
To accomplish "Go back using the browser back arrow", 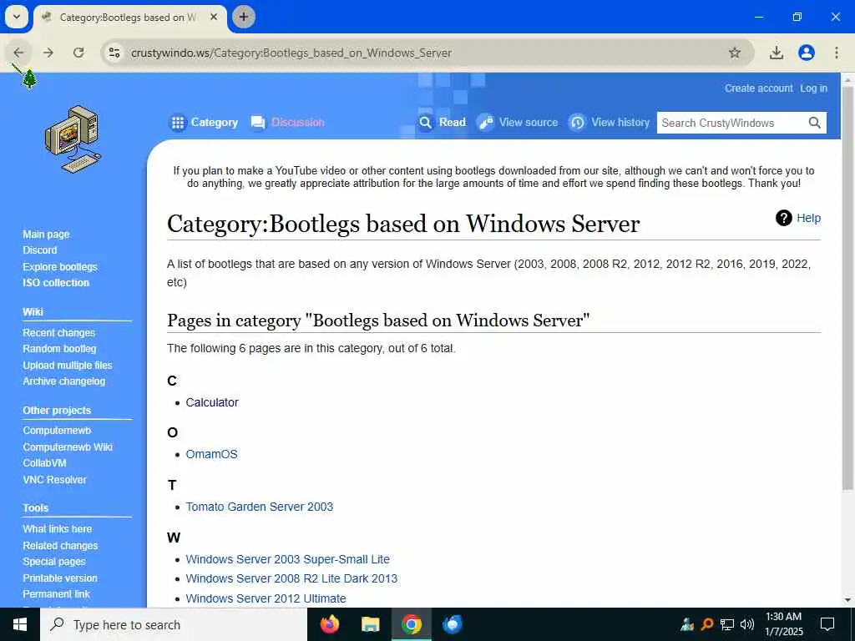I will click(18, 53).
